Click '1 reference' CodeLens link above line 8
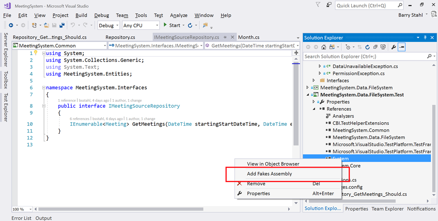Viewport: 438px width, 221px height. tap(67, 100)
